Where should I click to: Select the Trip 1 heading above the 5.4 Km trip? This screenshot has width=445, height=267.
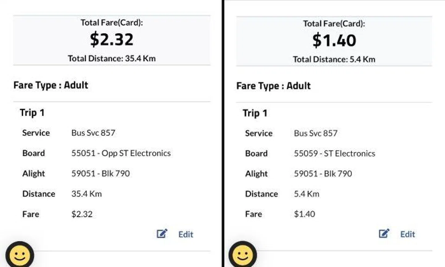255,113
